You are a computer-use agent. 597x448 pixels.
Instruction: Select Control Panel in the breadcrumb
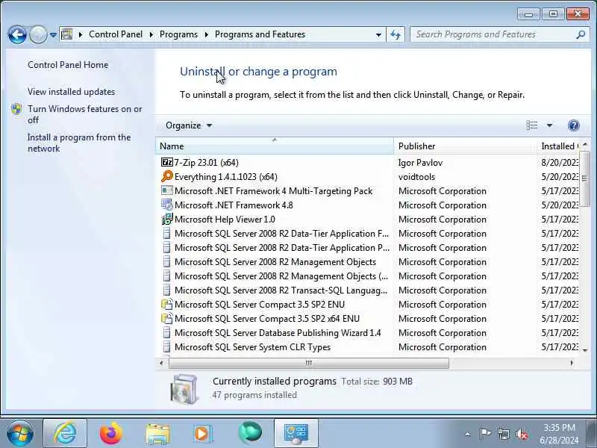[116, 34]
